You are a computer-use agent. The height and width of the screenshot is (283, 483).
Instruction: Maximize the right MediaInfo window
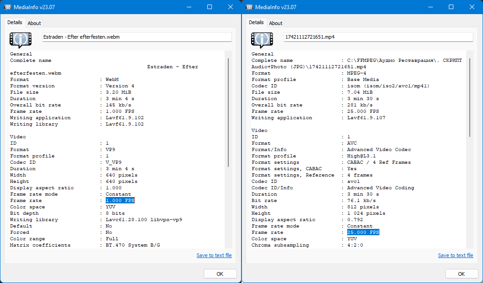coord(451,7)
